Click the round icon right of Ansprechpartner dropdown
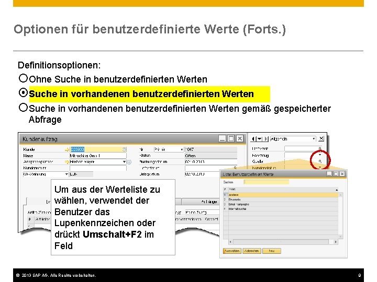The width and height of the screenshot is (377, 282). (x=129, y=162)
